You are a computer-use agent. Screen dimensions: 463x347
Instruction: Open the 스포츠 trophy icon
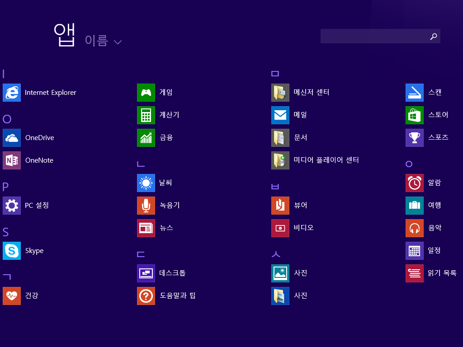click(x=415, y=138)
